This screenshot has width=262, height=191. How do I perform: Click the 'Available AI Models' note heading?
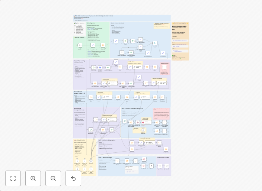[x=80, y=140]
